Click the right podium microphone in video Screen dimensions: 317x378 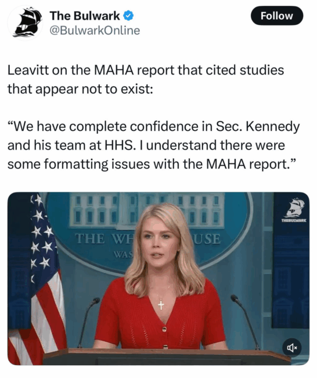246,322
